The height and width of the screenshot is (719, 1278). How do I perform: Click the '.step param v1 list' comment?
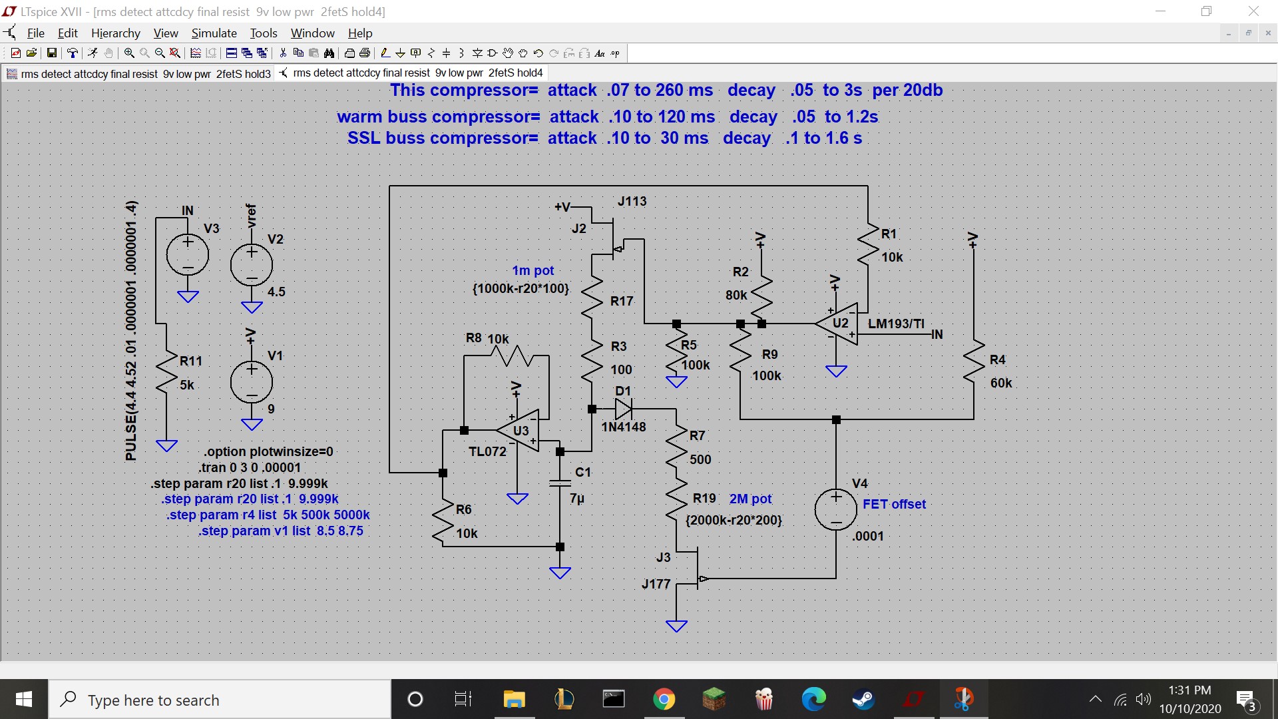pos(281,531)
